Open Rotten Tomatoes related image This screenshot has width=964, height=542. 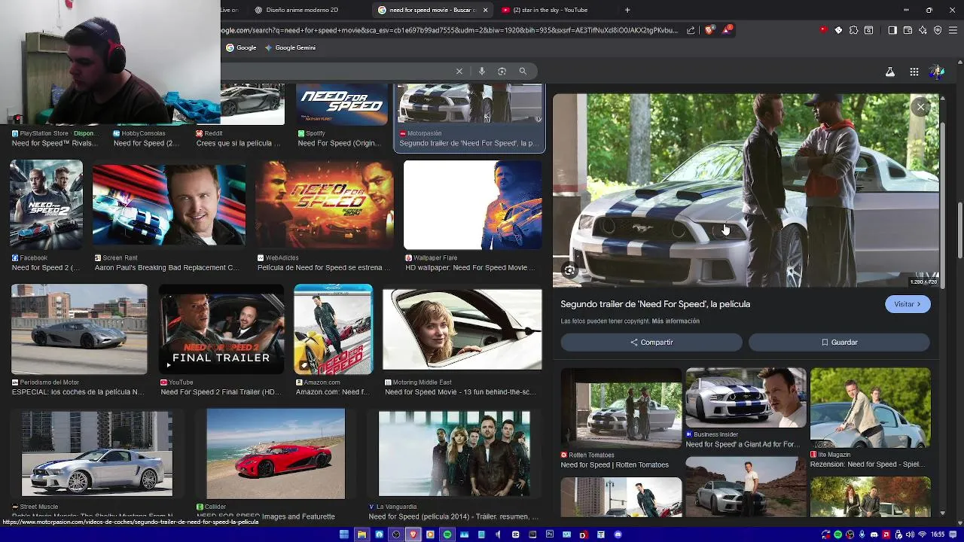(x=621, y=407)
